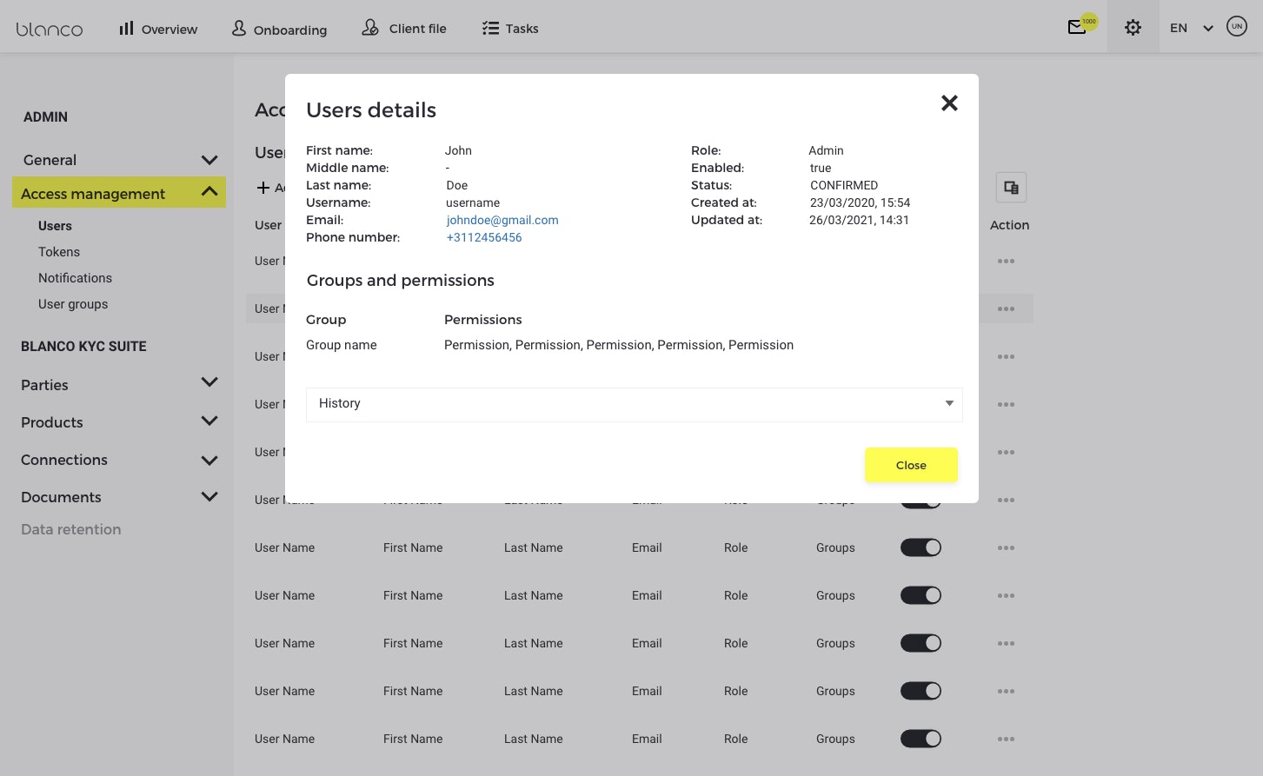Click the johndoe@gmail.com email link
This screenshot has width=1263, height=776.
click(x=502, y=221)
